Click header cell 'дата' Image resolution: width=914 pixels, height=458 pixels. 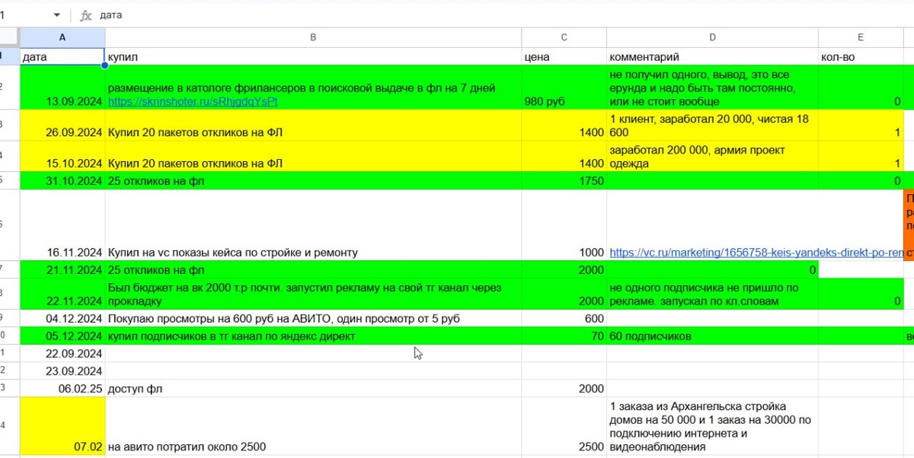point(62,57)
